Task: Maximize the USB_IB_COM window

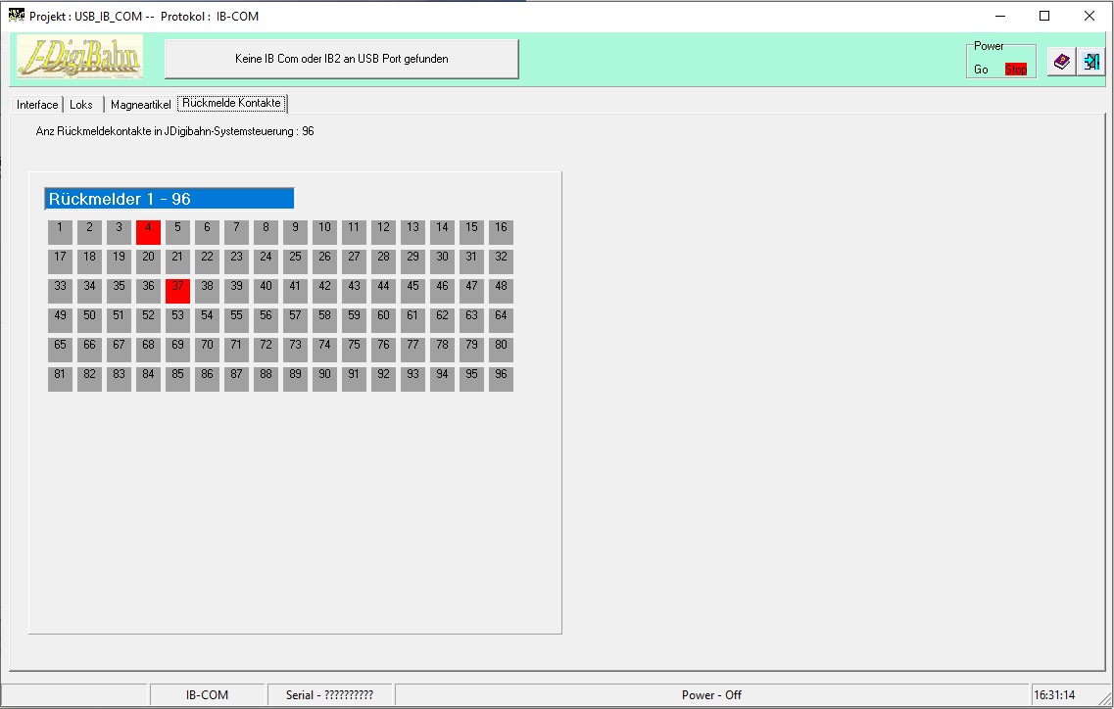Action: (x=1044, y=16)
